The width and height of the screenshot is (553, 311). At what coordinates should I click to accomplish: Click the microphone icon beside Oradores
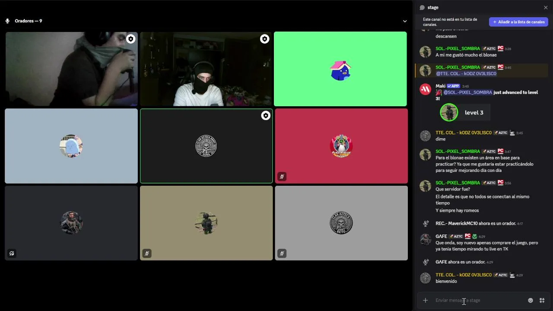pyautogui.click(x=7, y=21)
